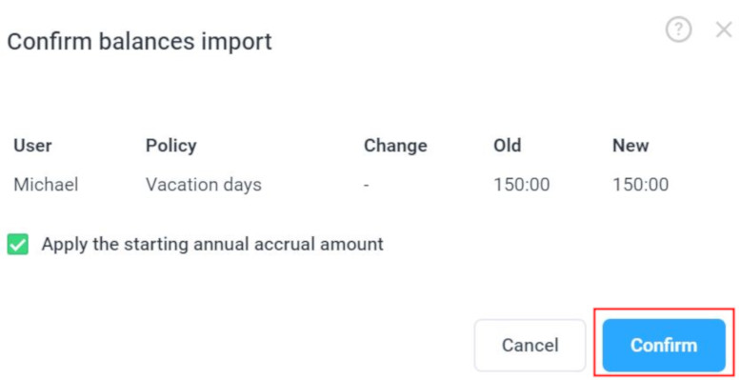The height and width of the screenshot is (380, 740).
Task: Click the 'Apply the starting annual accrual amount' label
Action: 212,244
